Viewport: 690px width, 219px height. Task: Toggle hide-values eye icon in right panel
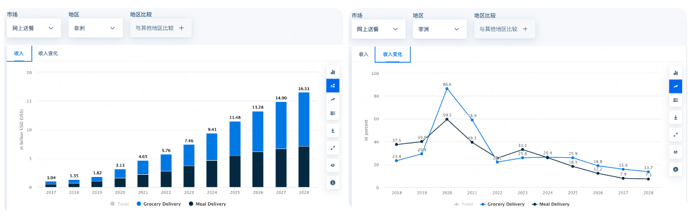(675, 152)
